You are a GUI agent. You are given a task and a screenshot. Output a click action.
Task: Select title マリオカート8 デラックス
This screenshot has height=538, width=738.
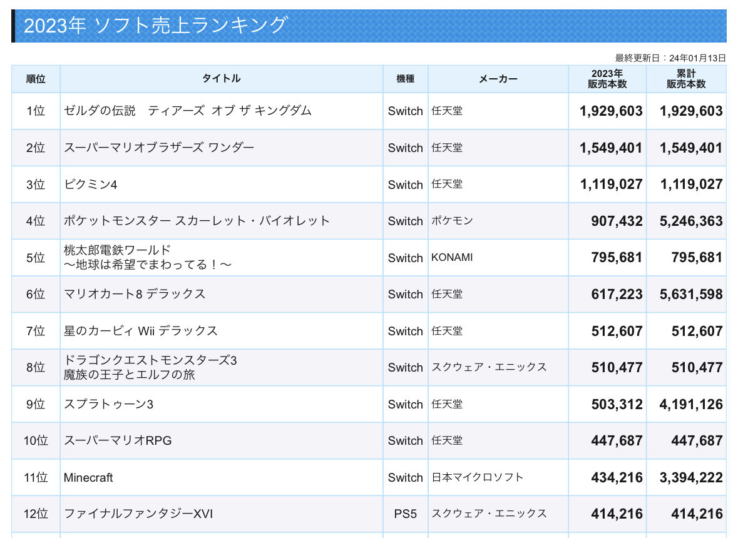135,294
